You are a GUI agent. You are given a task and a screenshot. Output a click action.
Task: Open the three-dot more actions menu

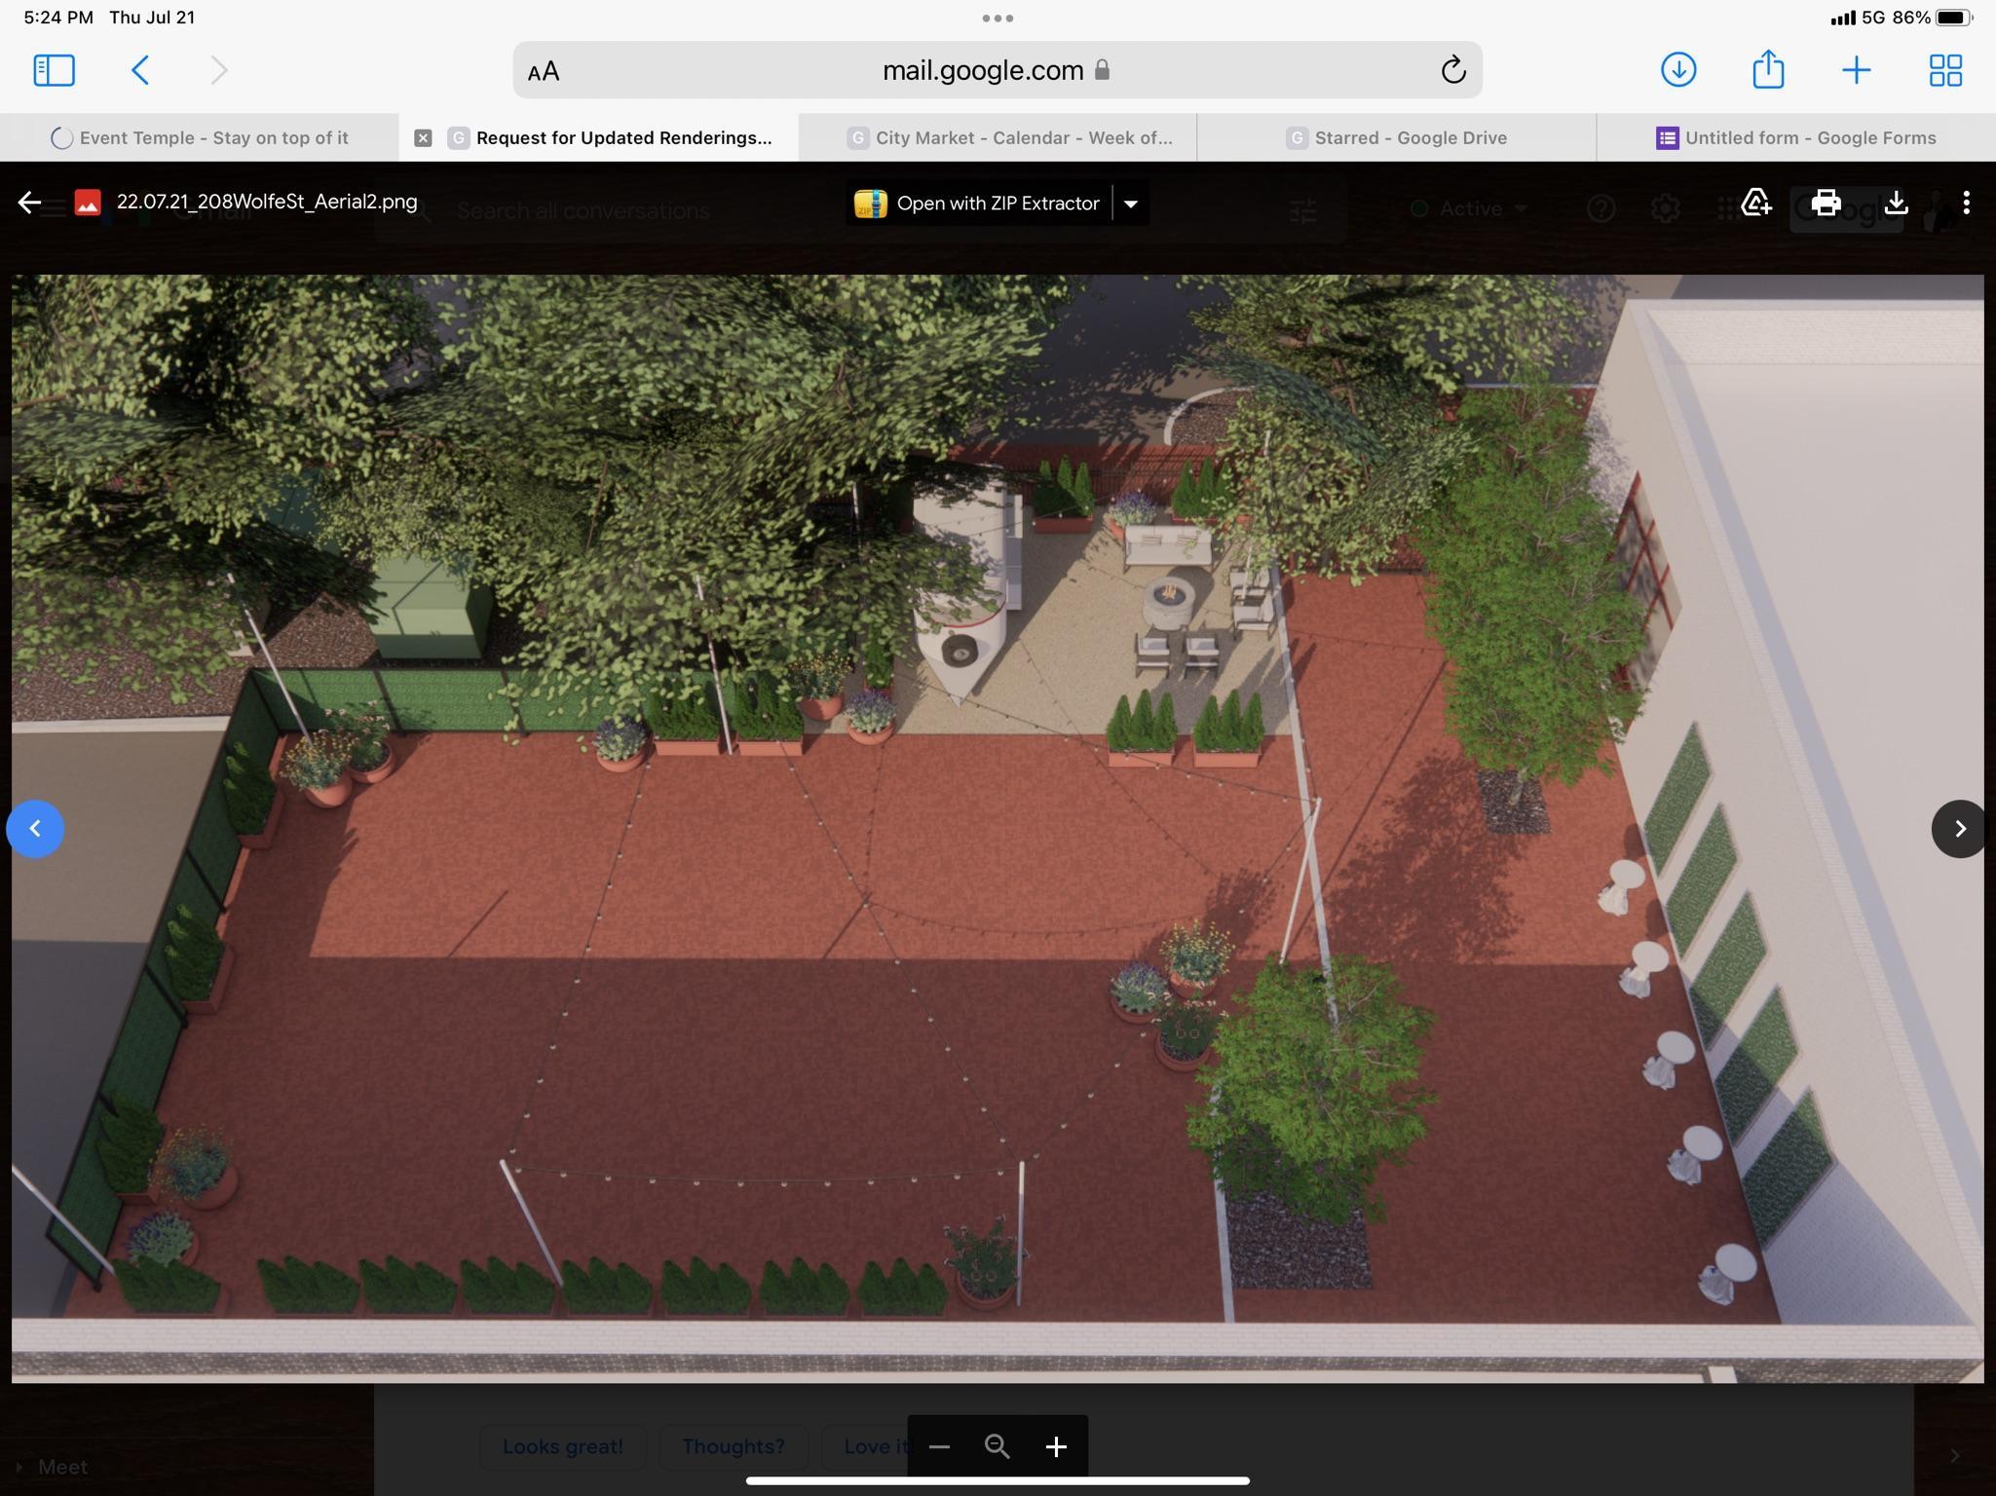1966,203
